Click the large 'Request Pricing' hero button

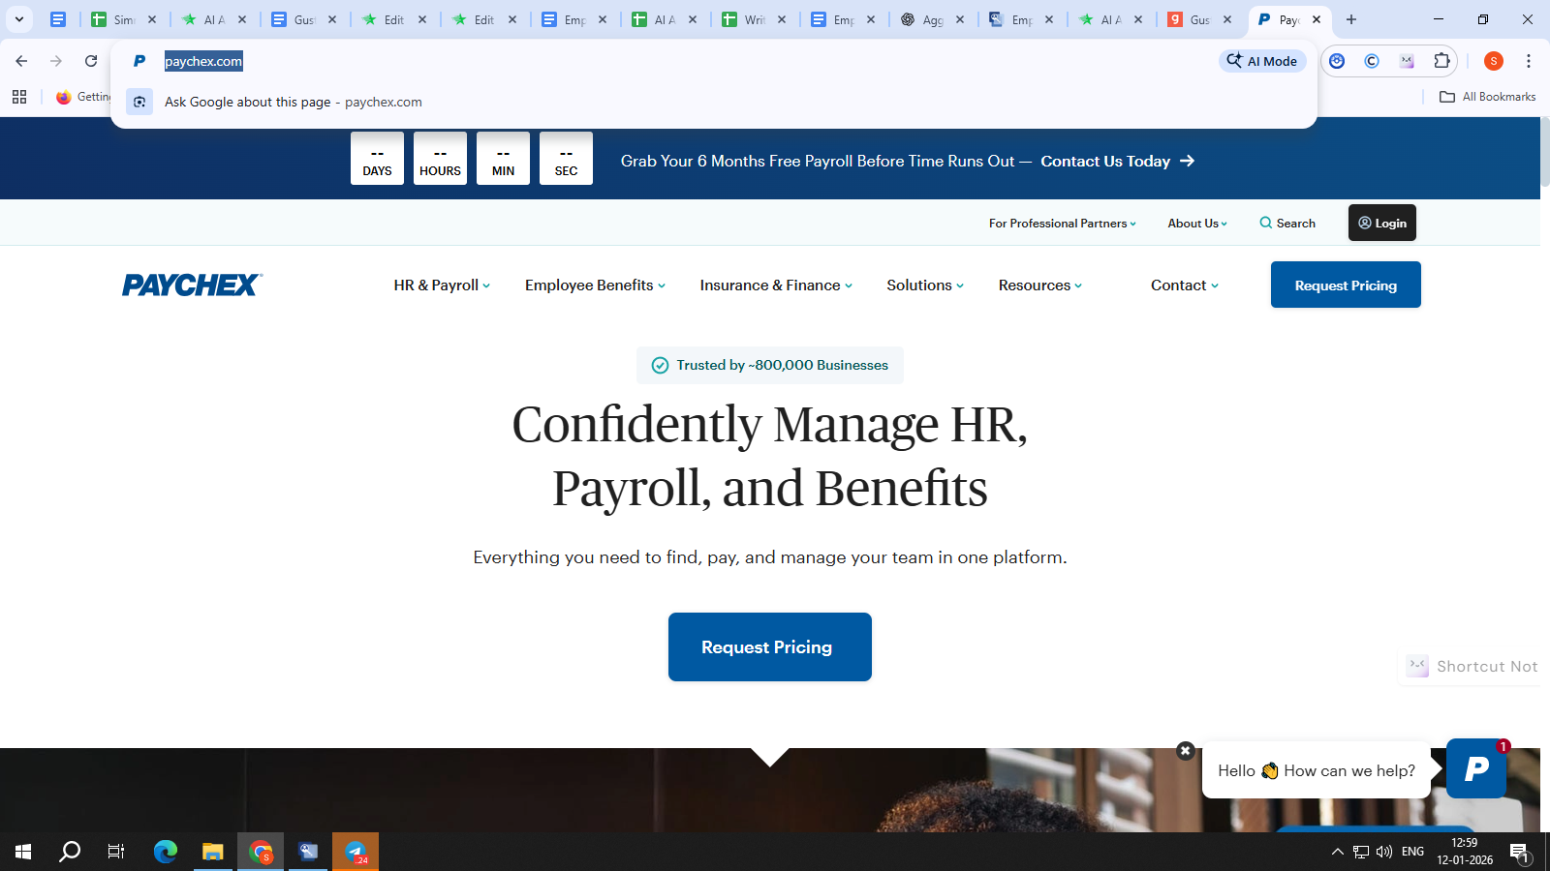pos(770,646)
